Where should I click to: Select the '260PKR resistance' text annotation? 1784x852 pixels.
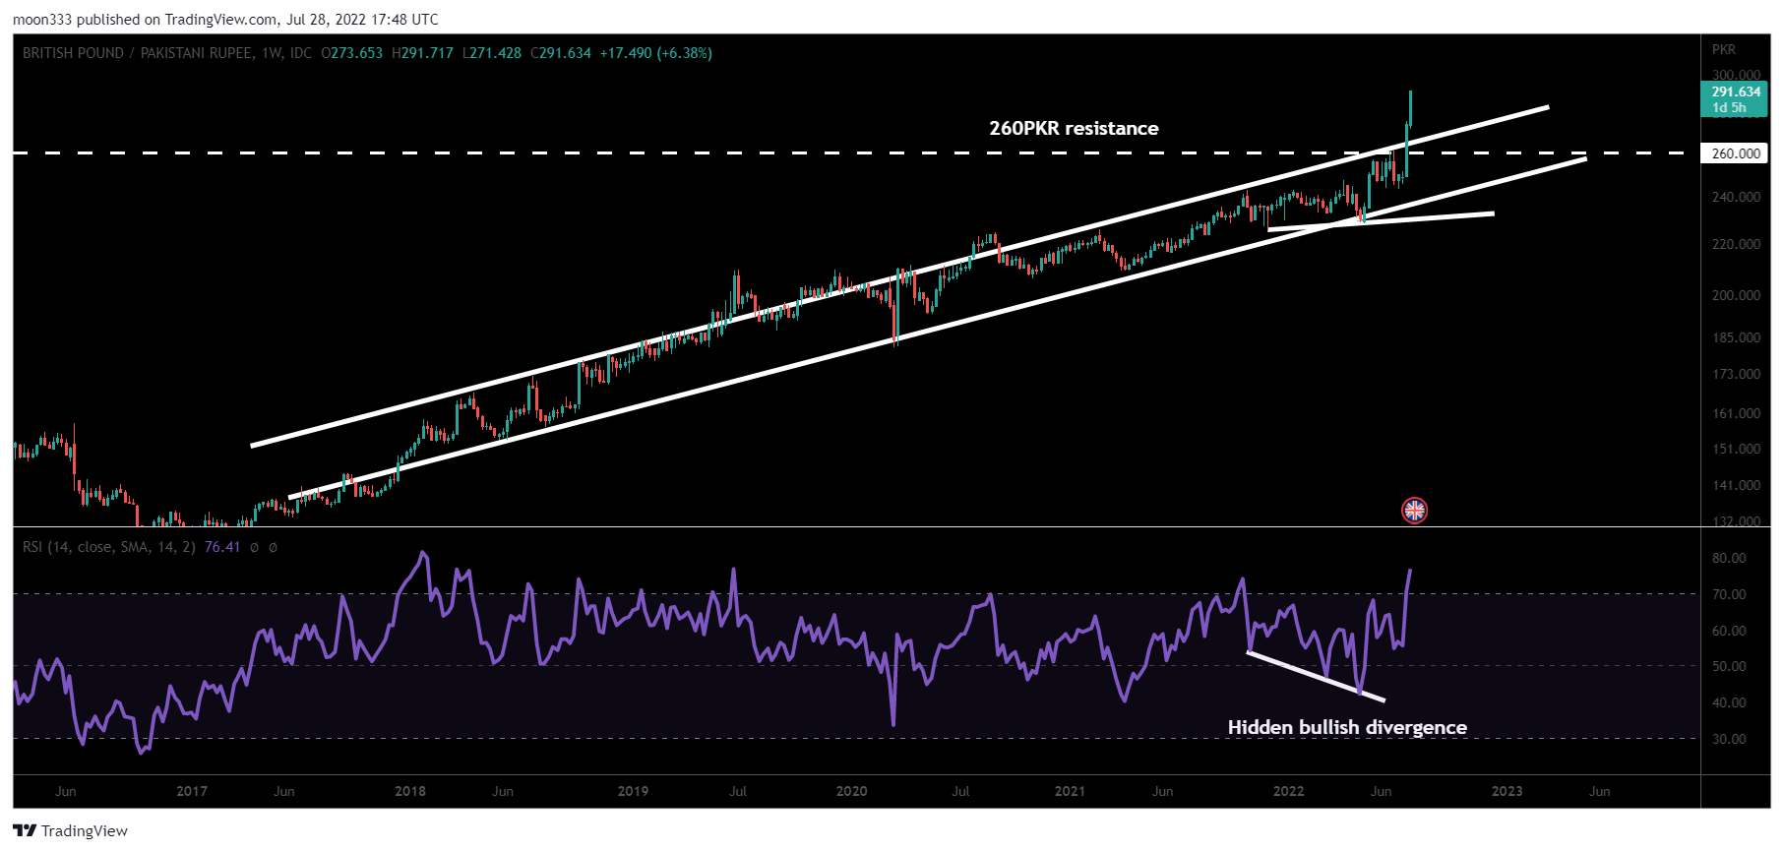[1074, 128]
